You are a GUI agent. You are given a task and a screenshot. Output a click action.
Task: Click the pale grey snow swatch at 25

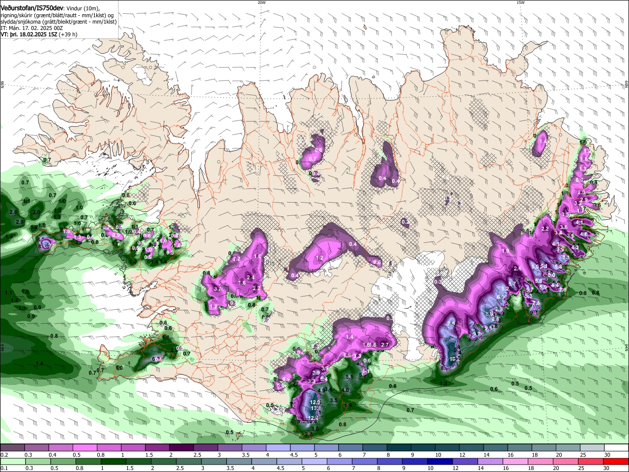tap(593, 448)
